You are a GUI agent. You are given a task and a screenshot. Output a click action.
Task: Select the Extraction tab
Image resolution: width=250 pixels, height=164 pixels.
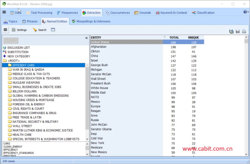(92, 13)
